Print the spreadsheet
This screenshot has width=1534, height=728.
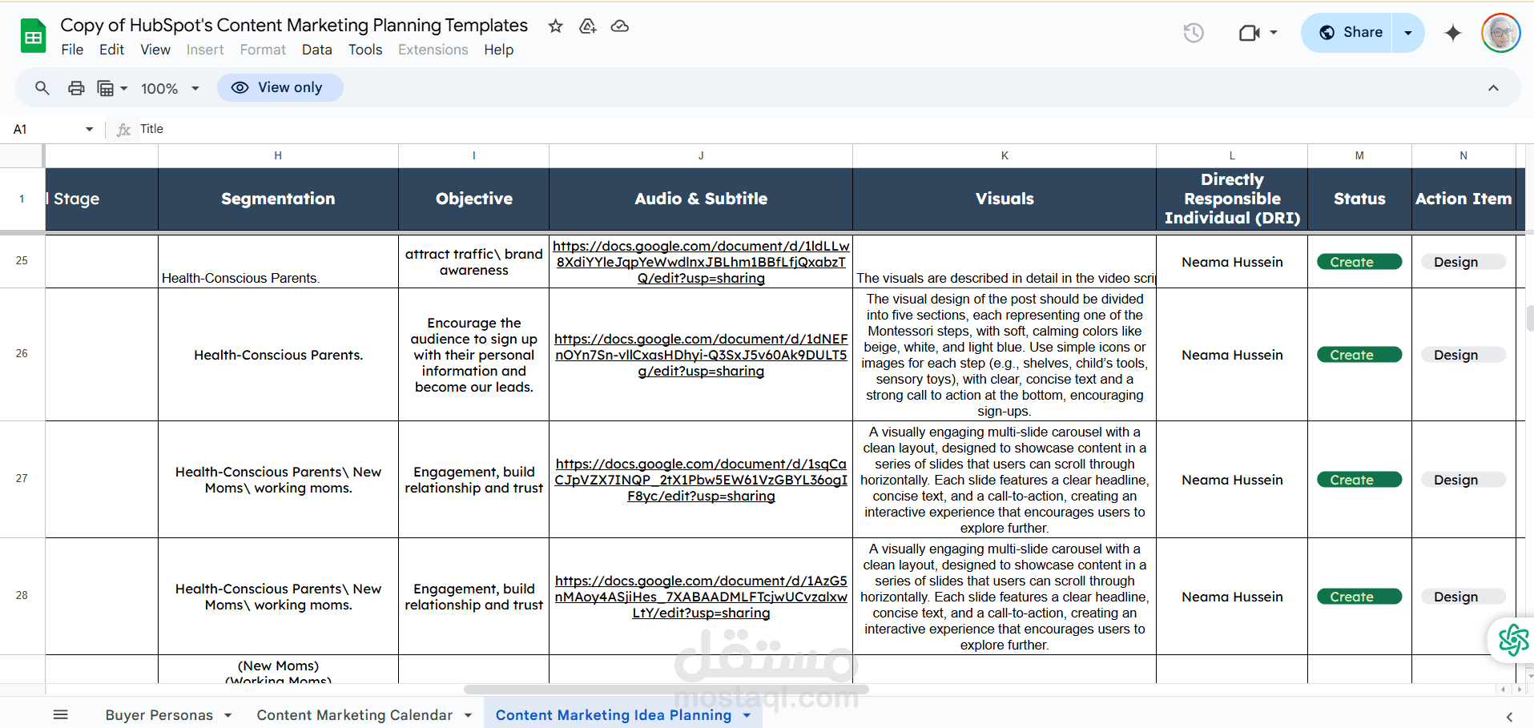point(76,88)
